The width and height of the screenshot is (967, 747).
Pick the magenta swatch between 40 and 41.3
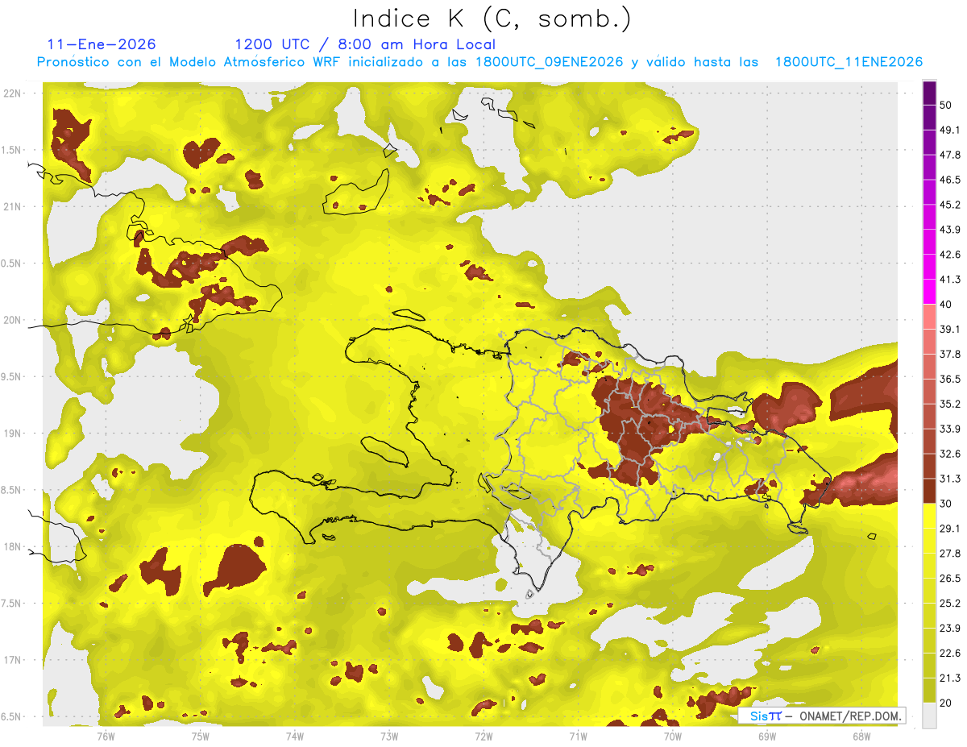(929, 293)
